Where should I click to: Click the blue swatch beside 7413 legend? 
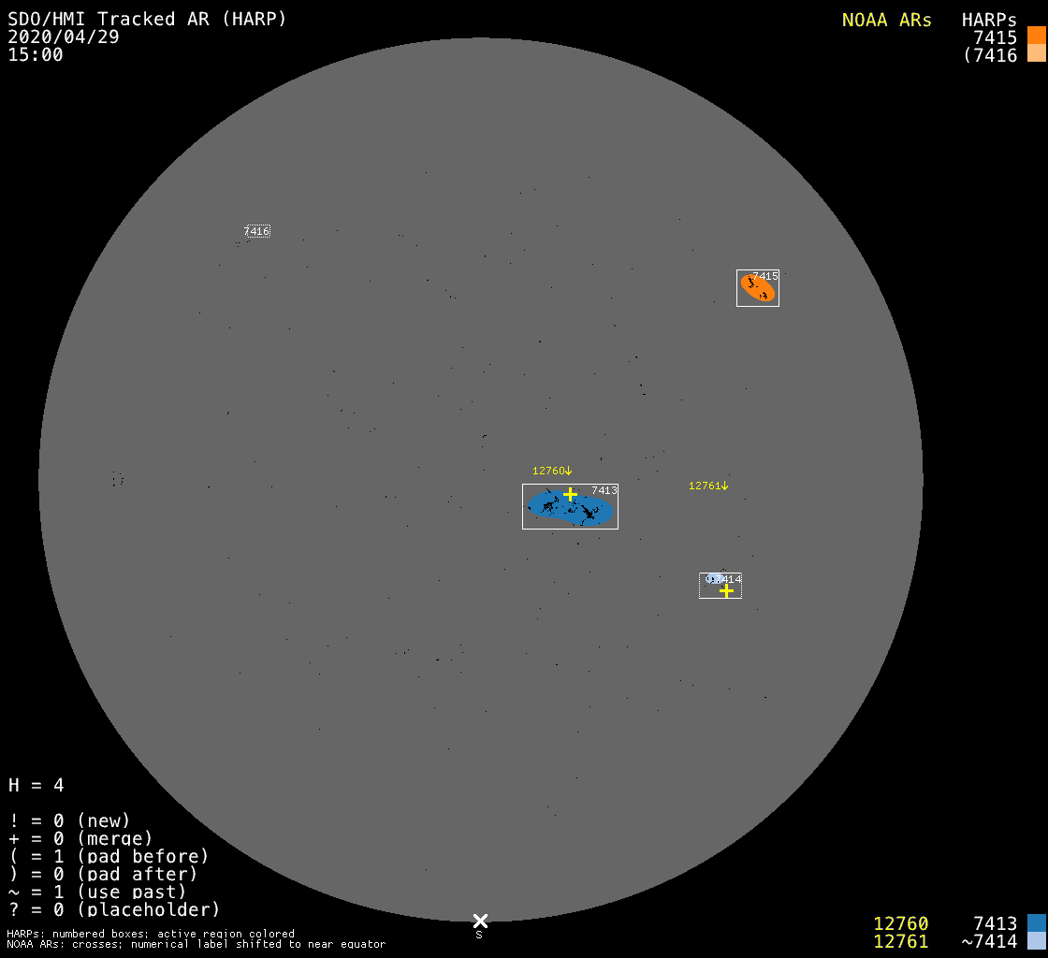point(1036,923)
